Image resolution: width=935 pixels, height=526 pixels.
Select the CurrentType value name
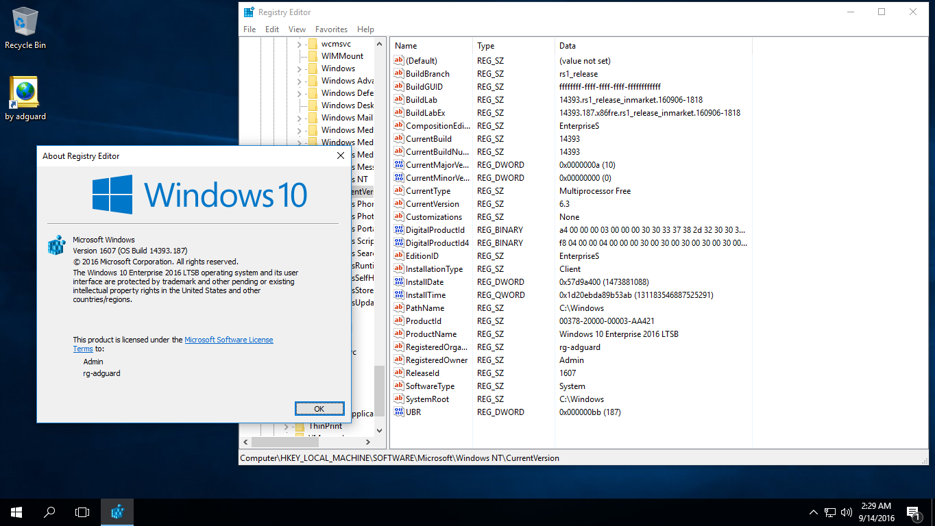(x=428, y=191)
